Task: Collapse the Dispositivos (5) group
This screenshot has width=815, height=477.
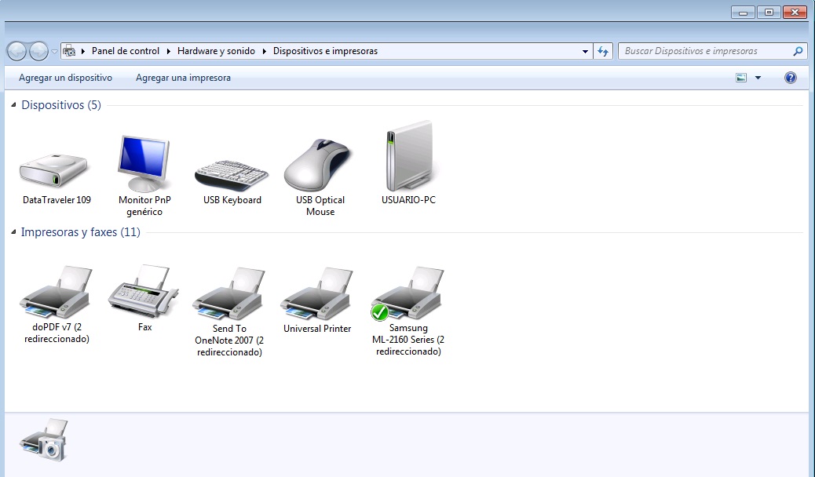Action: pyautogui.click(x=13, y=105)
